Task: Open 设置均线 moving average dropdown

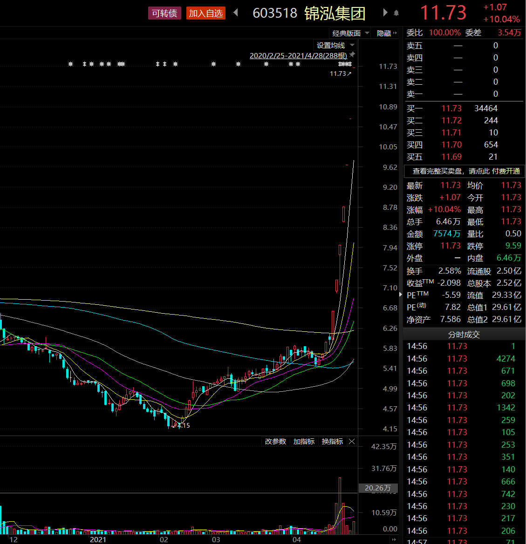Action: point(335,45)
